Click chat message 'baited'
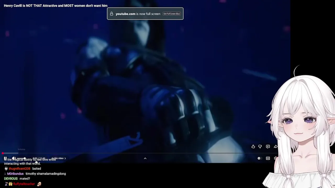The height and width of the screenshot is (188, 335). (37, 169)
